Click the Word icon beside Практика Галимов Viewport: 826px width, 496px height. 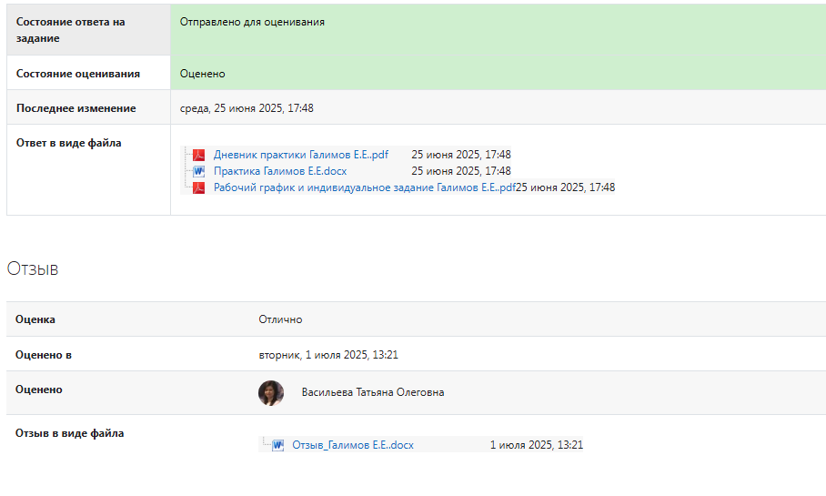click(198, 171)
